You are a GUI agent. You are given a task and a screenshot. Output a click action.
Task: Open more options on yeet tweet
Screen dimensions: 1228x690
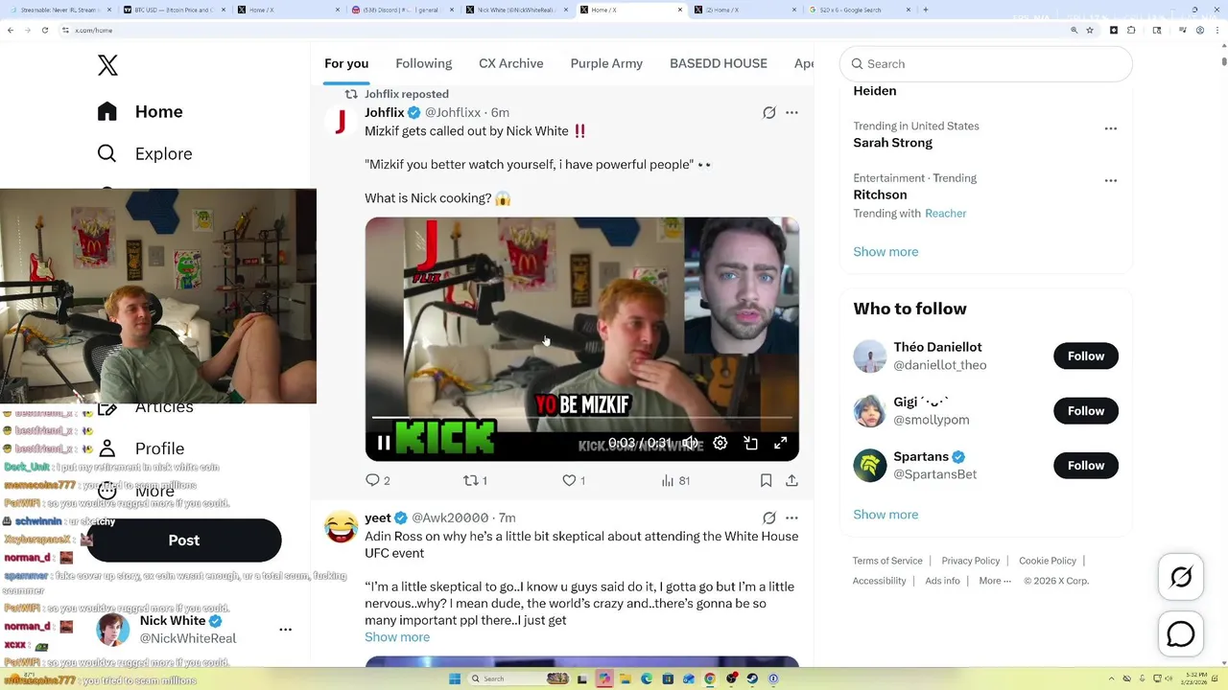click(x=791, y=517)
